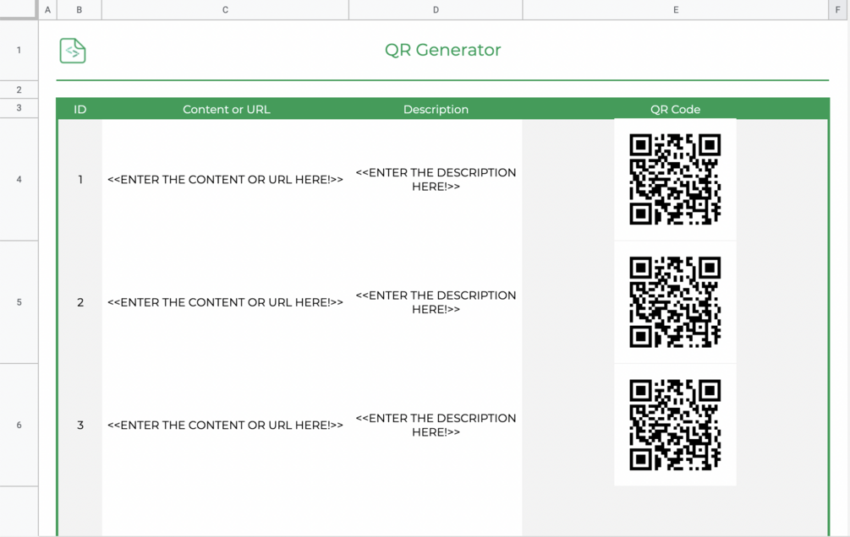Select the ID cell containing 3
This screenshot has width=850, height=537.
point(80,426)
